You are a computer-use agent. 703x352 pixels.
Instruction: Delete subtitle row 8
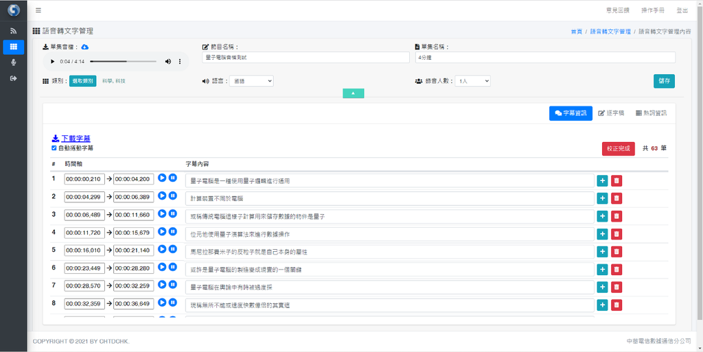coord(616,305)
